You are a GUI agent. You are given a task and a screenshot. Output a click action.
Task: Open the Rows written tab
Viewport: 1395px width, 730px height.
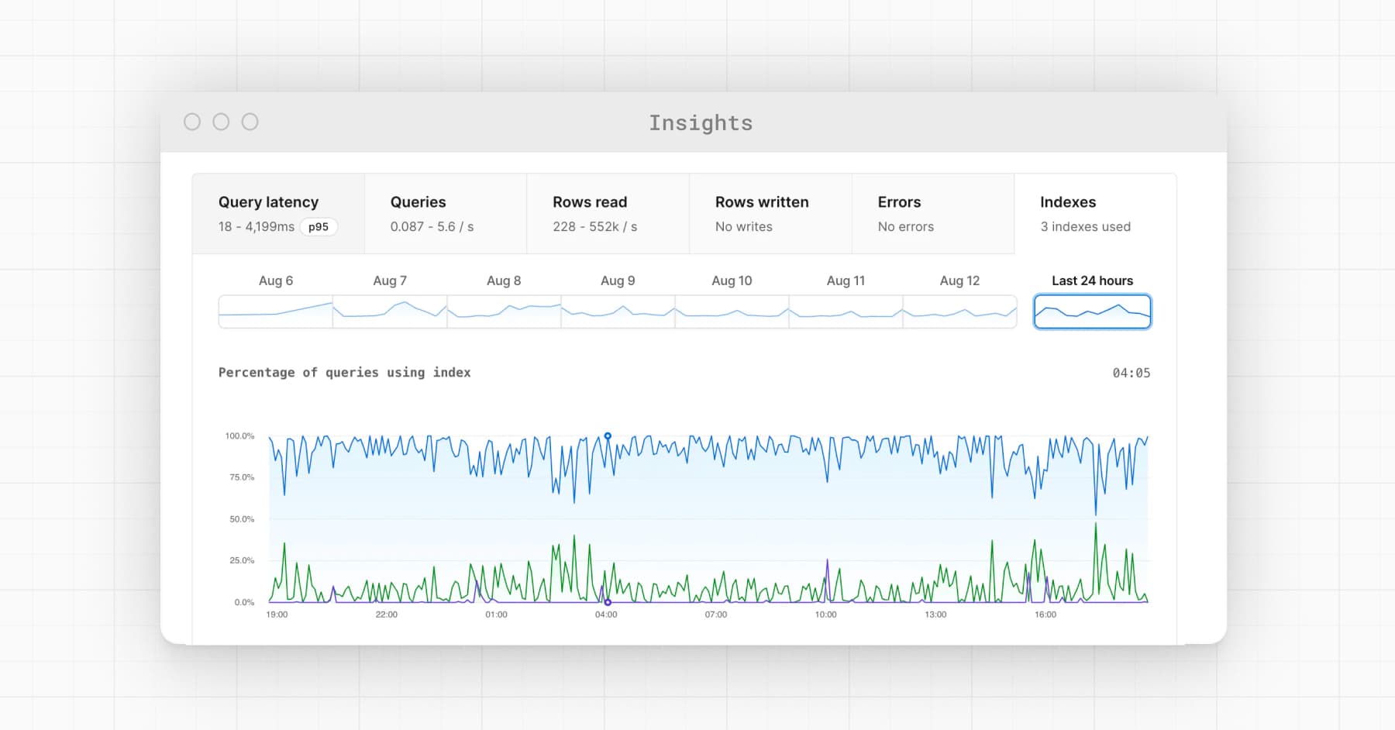pos(770,214)
